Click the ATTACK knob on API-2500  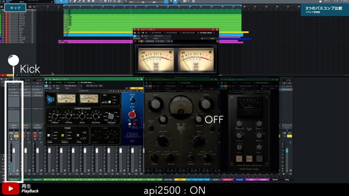click(x=69, y=116)
